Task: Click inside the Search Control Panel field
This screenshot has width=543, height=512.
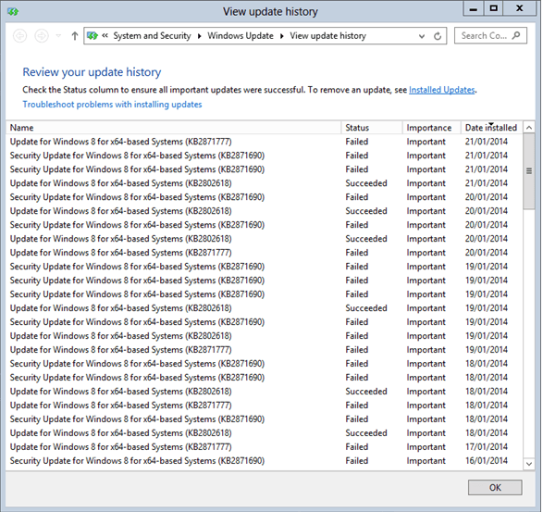Action: [x=485, y=36]
